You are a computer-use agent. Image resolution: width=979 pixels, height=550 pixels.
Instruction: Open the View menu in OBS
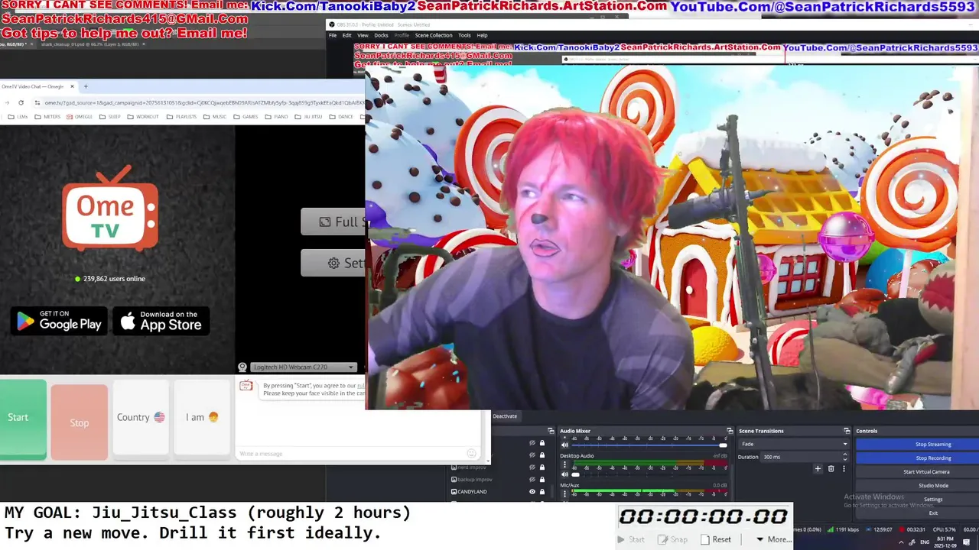(x=363, y=35)
